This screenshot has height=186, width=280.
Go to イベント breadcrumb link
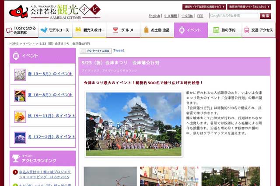pyautogui.click(x=29, y=43)
